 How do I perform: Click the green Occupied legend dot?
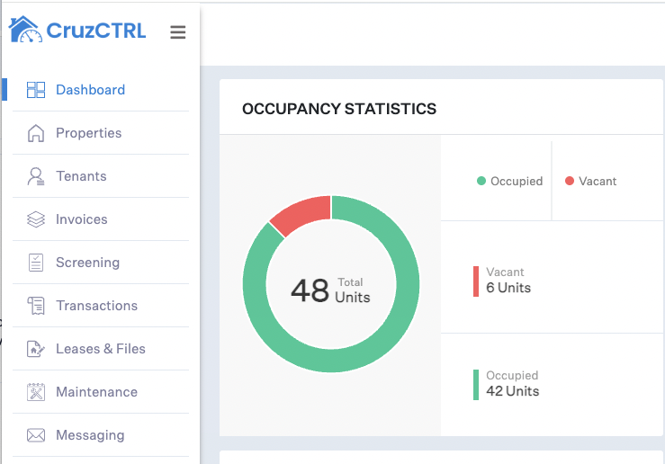click(481, 181)
